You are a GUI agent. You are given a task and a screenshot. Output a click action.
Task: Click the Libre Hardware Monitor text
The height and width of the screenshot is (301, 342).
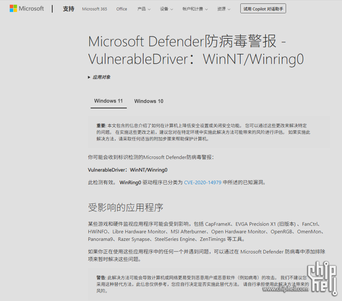click(x=139, y=231)
